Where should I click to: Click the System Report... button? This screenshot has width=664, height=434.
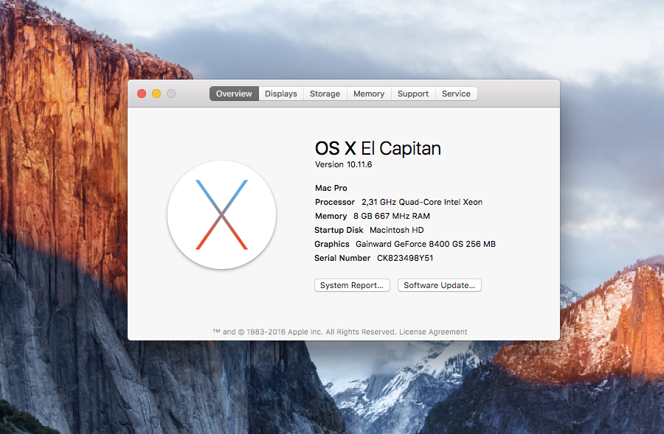pyautogui.click(x=352, y=285)
